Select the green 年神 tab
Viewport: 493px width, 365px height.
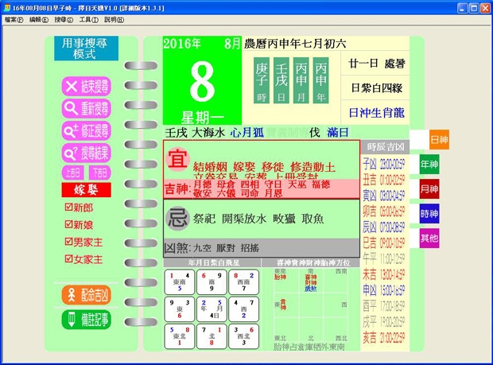pos(429,165)
